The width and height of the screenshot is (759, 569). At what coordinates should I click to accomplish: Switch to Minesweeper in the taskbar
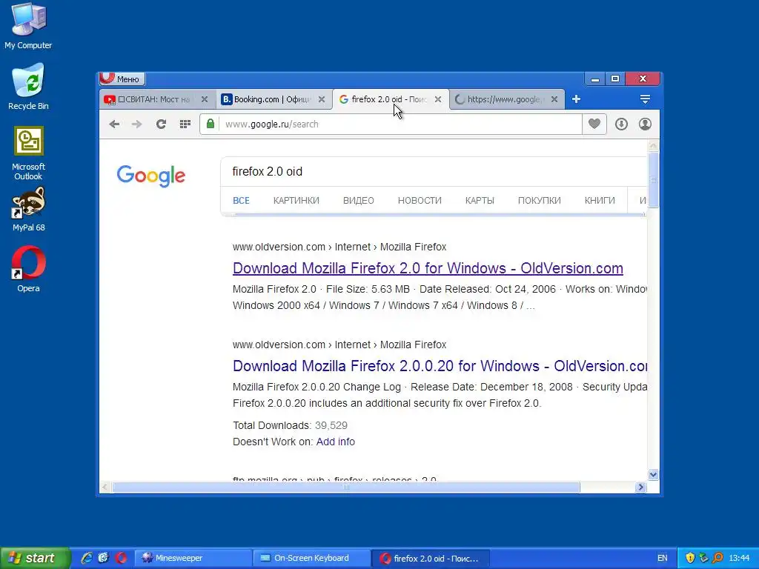pyautogui.click(x=193, y=558)
